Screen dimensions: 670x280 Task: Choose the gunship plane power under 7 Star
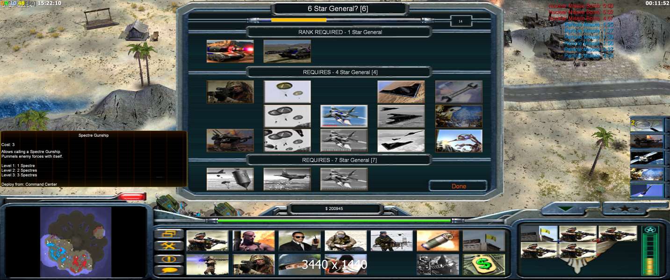[287, 179]
